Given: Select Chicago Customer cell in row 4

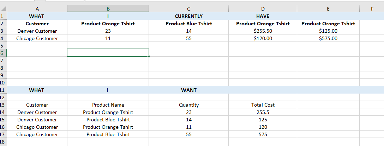Looking at the screenshot, I should click(37, 38).
